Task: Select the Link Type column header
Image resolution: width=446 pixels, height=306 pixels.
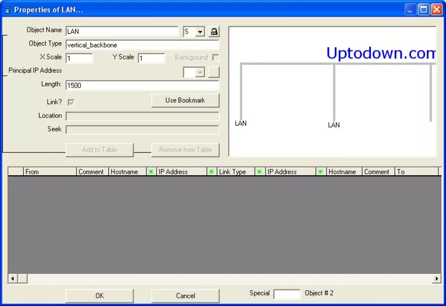Action: pos(236,172)
